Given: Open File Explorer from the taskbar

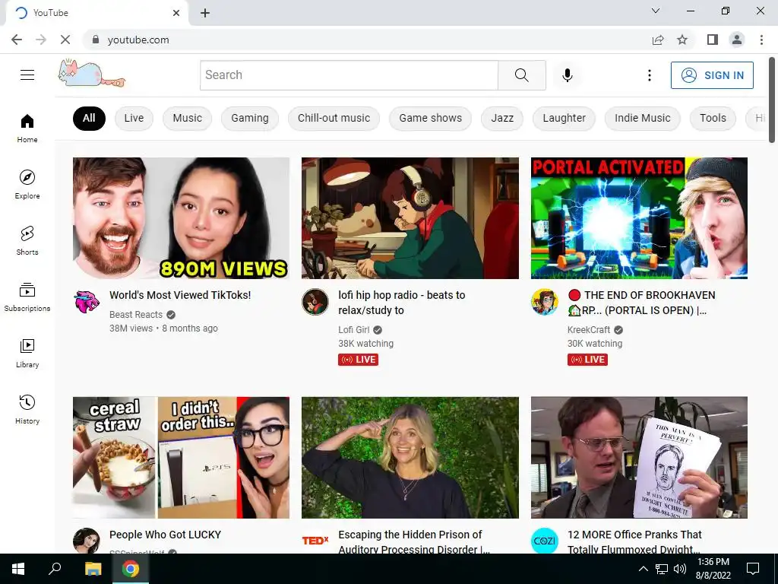Looking at the screenshot, I should click(x=93, y=569).
